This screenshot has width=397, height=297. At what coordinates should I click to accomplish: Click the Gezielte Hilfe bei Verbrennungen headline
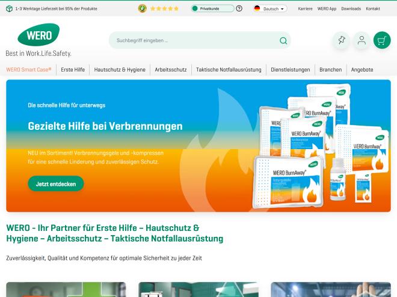coord(105,126)
